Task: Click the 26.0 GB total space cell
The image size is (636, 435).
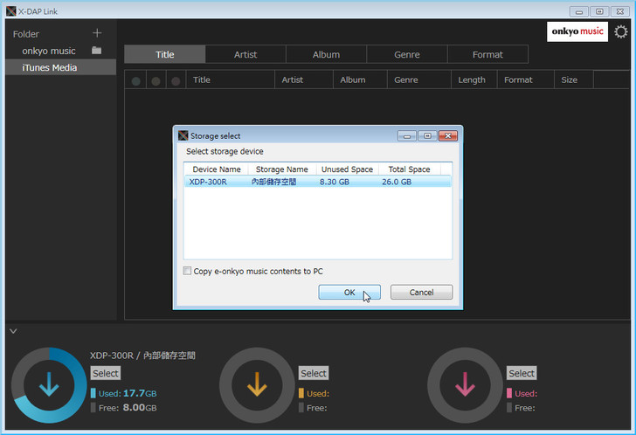Action: [397, 182]
